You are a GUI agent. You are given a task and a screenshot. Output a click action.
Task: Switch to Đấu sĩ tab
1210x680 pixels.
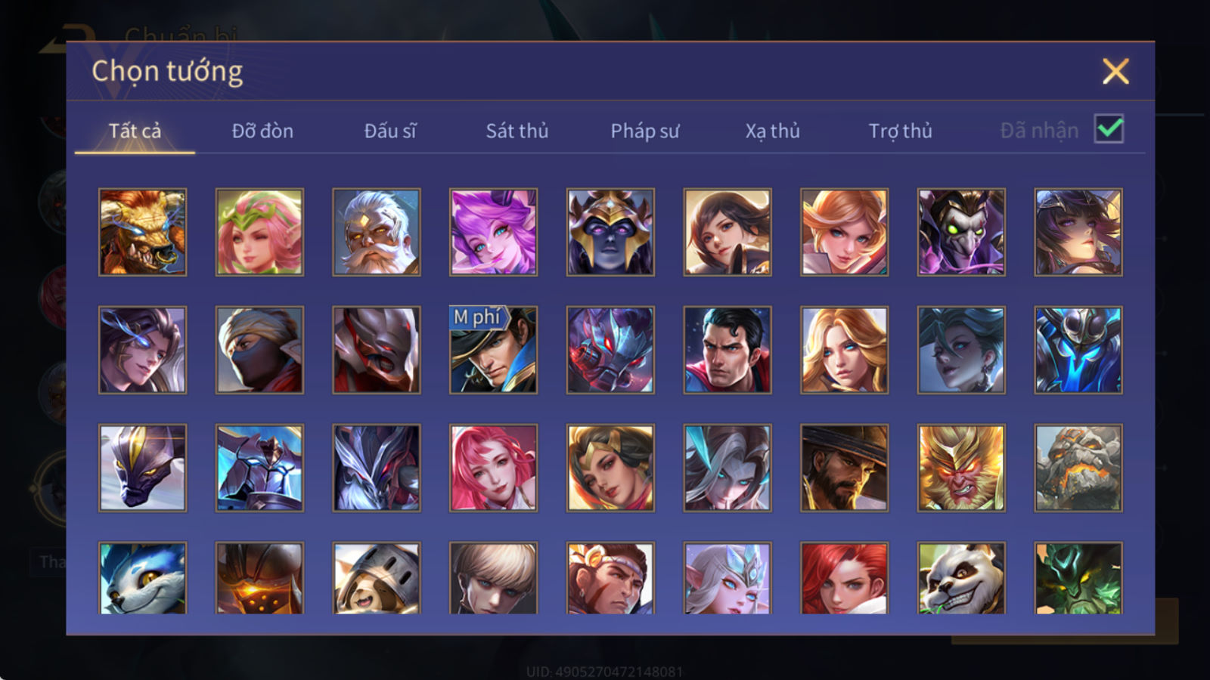(x=389, y=131)
